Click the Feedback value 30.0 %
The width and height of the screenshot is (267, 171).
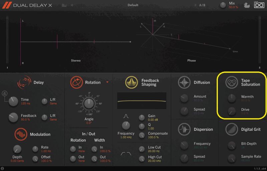pyautogui.click(x=25, y=120)
